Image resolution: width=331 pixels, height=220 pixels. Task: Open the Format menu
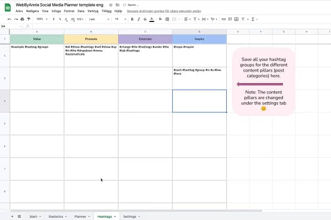coord(69,11)
